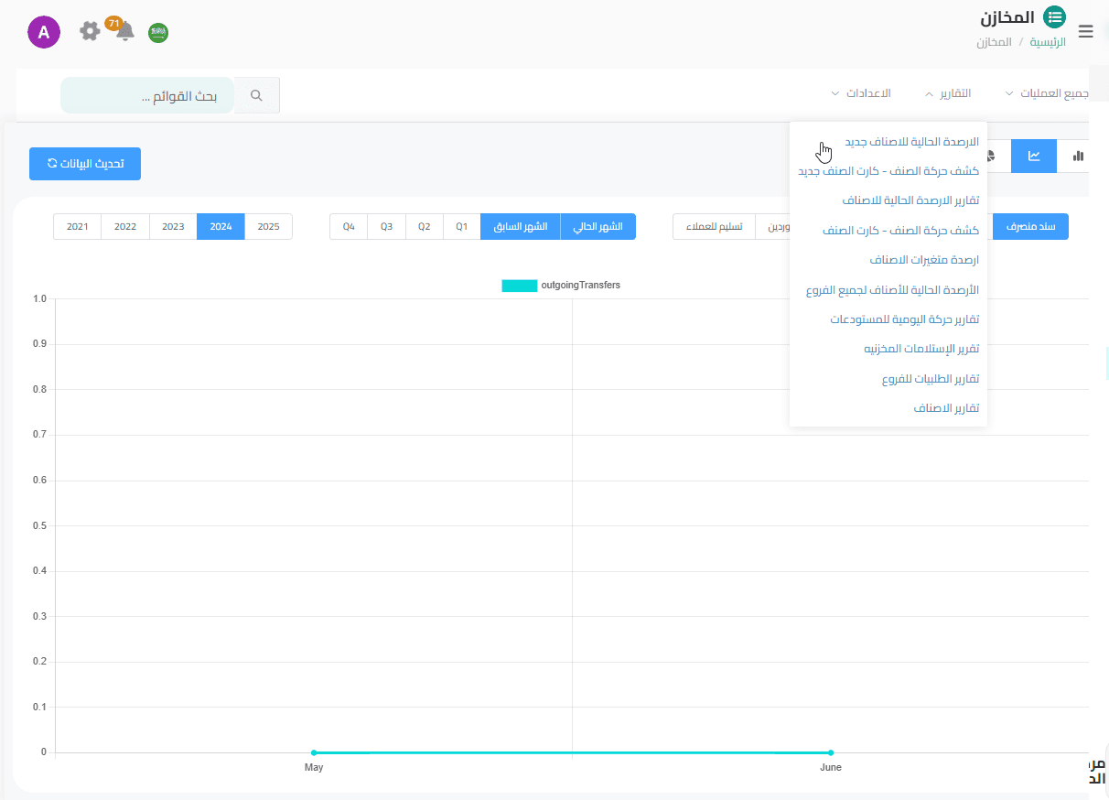Select the line chart view icon
Viewport: 1109px width, 800px height.
click(x=1034, y=157)
